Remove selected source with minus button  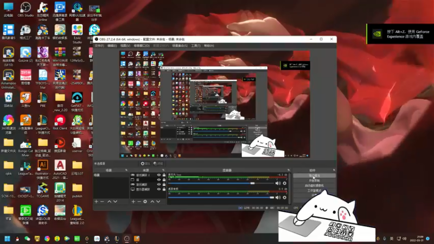click(139, 201)
